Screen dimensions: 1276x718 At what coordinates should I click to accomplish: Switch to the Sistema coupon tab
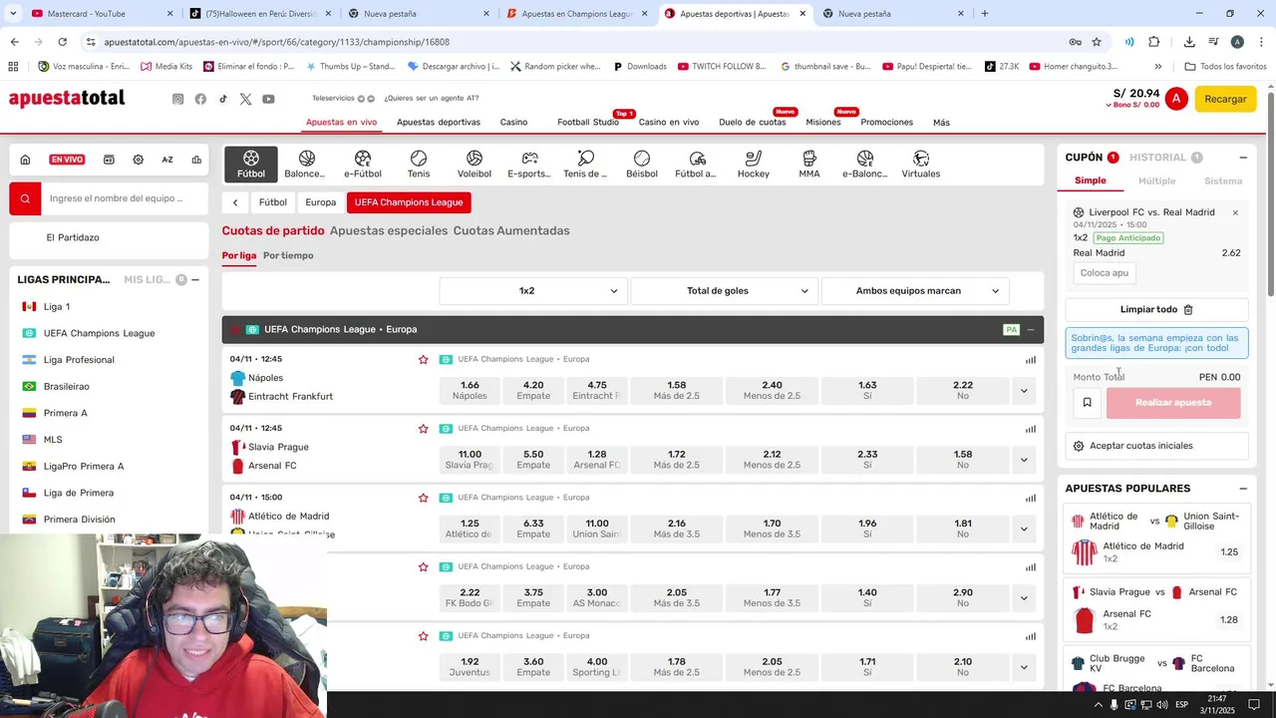pos(1223,181)
